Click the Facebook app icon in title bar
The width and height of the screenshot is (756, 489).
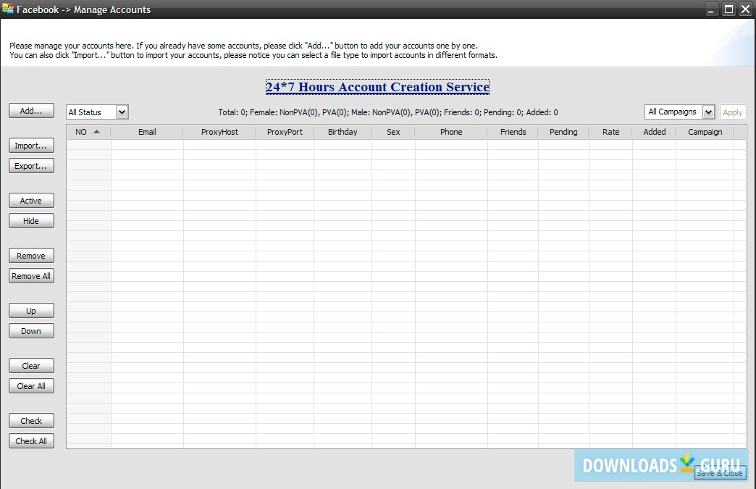click(x=8, y=9)
